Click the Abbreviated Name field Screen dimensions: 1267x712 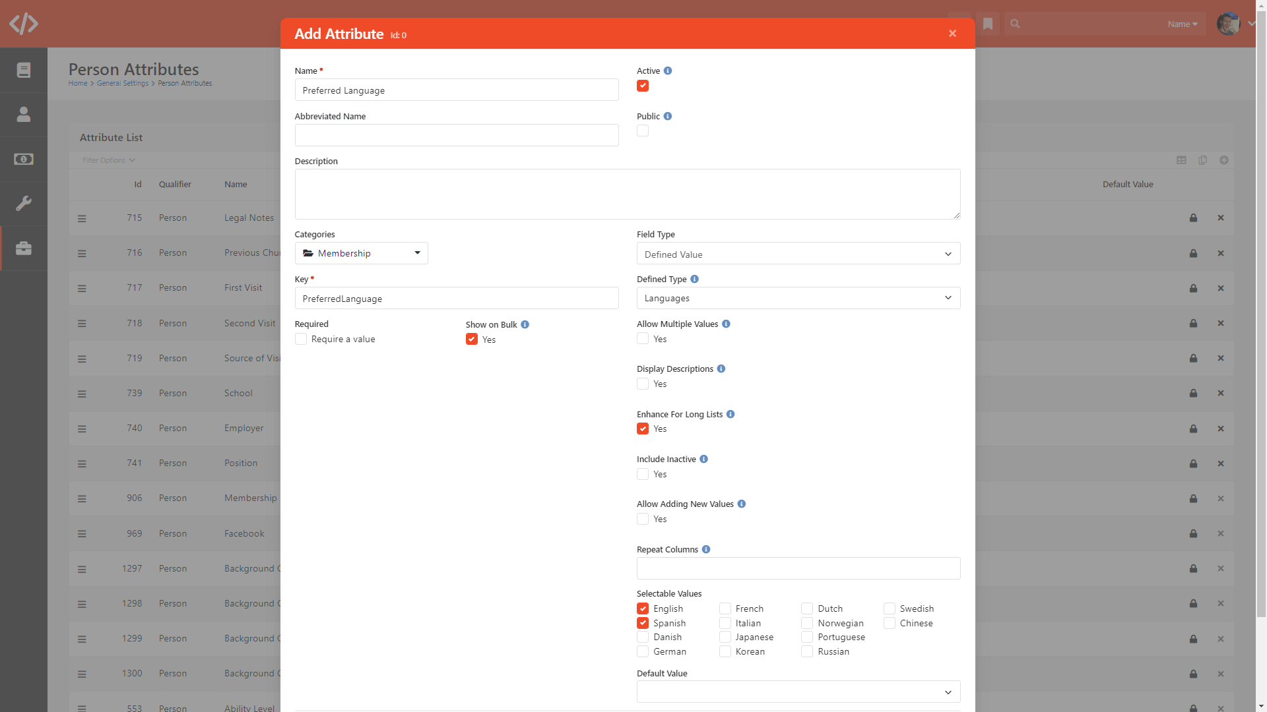457,135
